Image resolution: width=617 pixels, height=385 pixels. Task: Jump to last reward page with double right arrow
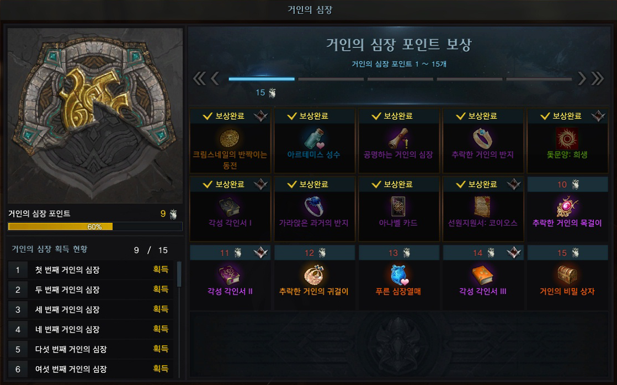597,79
